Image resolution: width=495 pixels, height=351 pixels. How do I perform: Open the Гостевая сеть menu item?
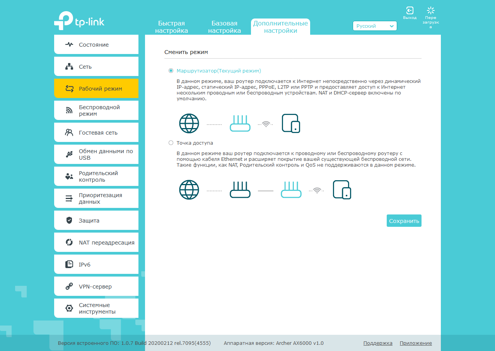pos(96,132)
